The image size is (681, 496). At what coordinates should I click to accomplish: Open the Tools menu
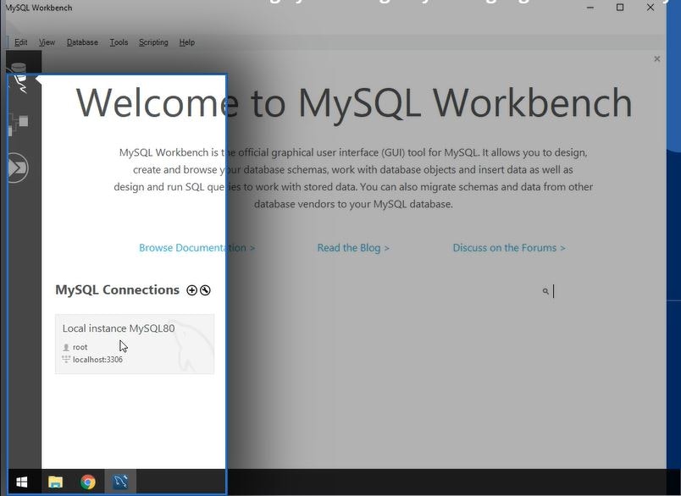pos(119,42)
